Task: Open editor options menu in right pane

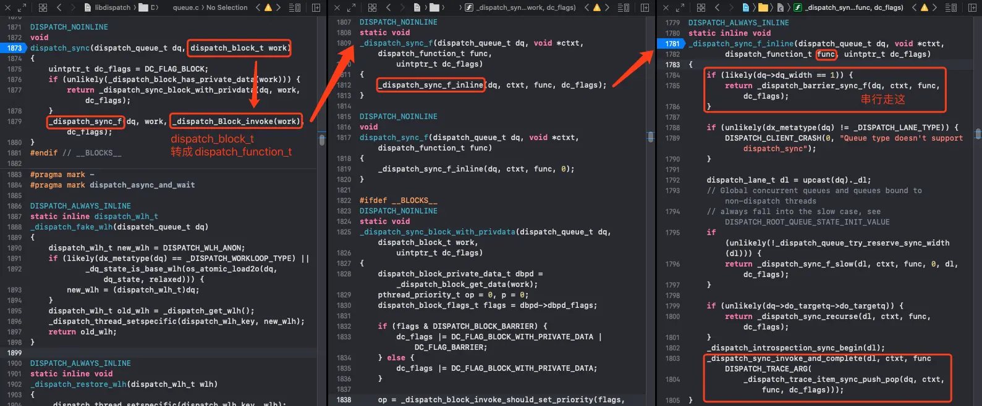Action: (951, 7)
